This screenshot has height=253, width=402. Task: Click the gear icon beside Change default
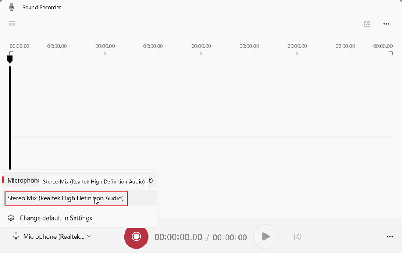coord(11,218)
